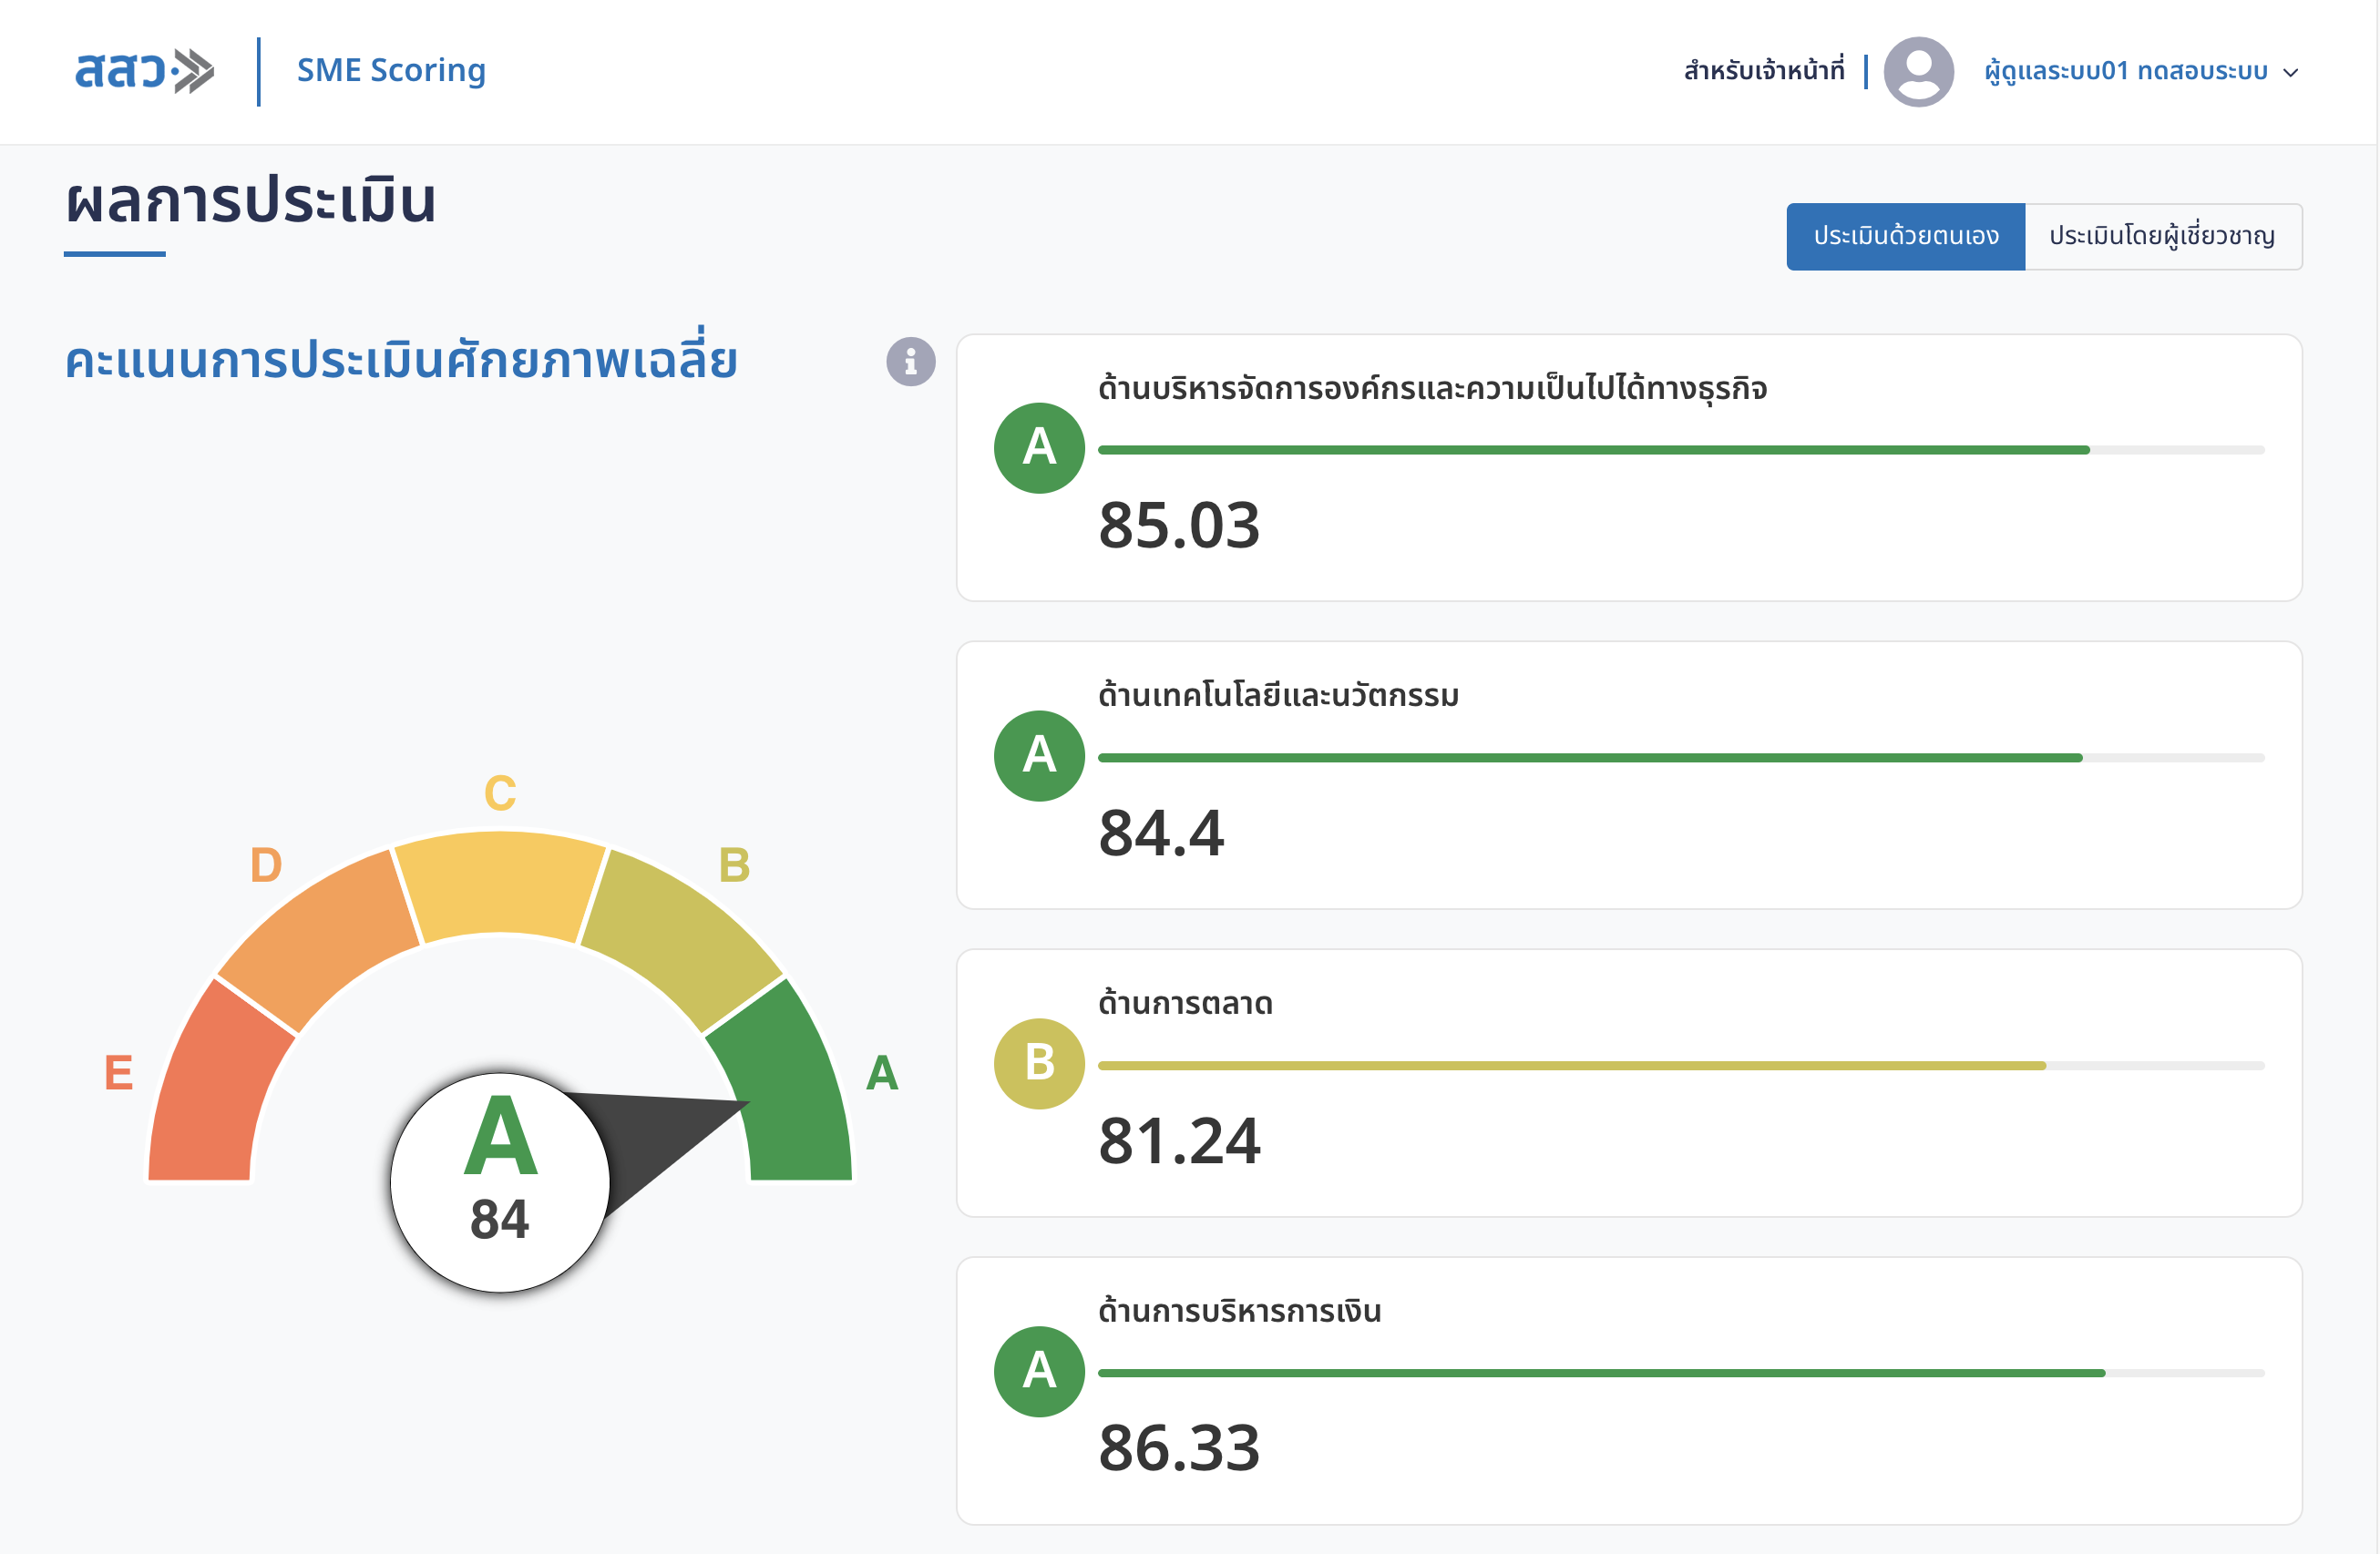Image resolution: width=2380 pixels, height=1554 pixels.
Task: Click the A badge for financial management
Action: coord(1039,1371)
